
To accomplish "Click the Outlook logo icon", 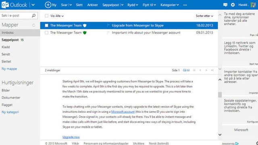I will click(x=5, y=5).
